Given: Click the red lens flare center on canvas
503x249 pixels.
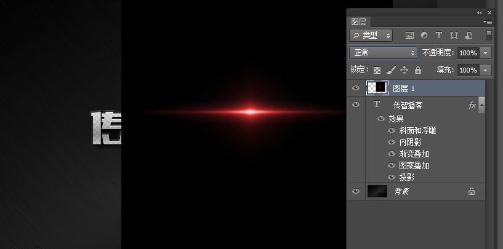Looking at the screenshot, I should click(251, 112).
